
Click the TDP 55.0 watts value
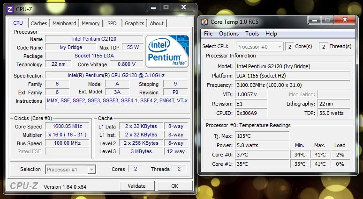pyautogui.click(x=334, y=113)
